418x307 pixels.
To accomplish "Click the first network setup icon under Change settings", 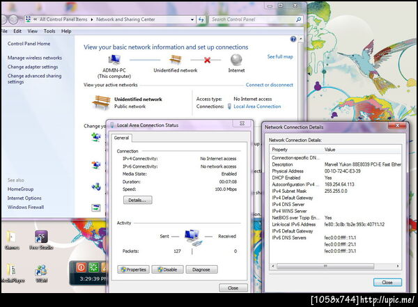I will coord(96,137).
